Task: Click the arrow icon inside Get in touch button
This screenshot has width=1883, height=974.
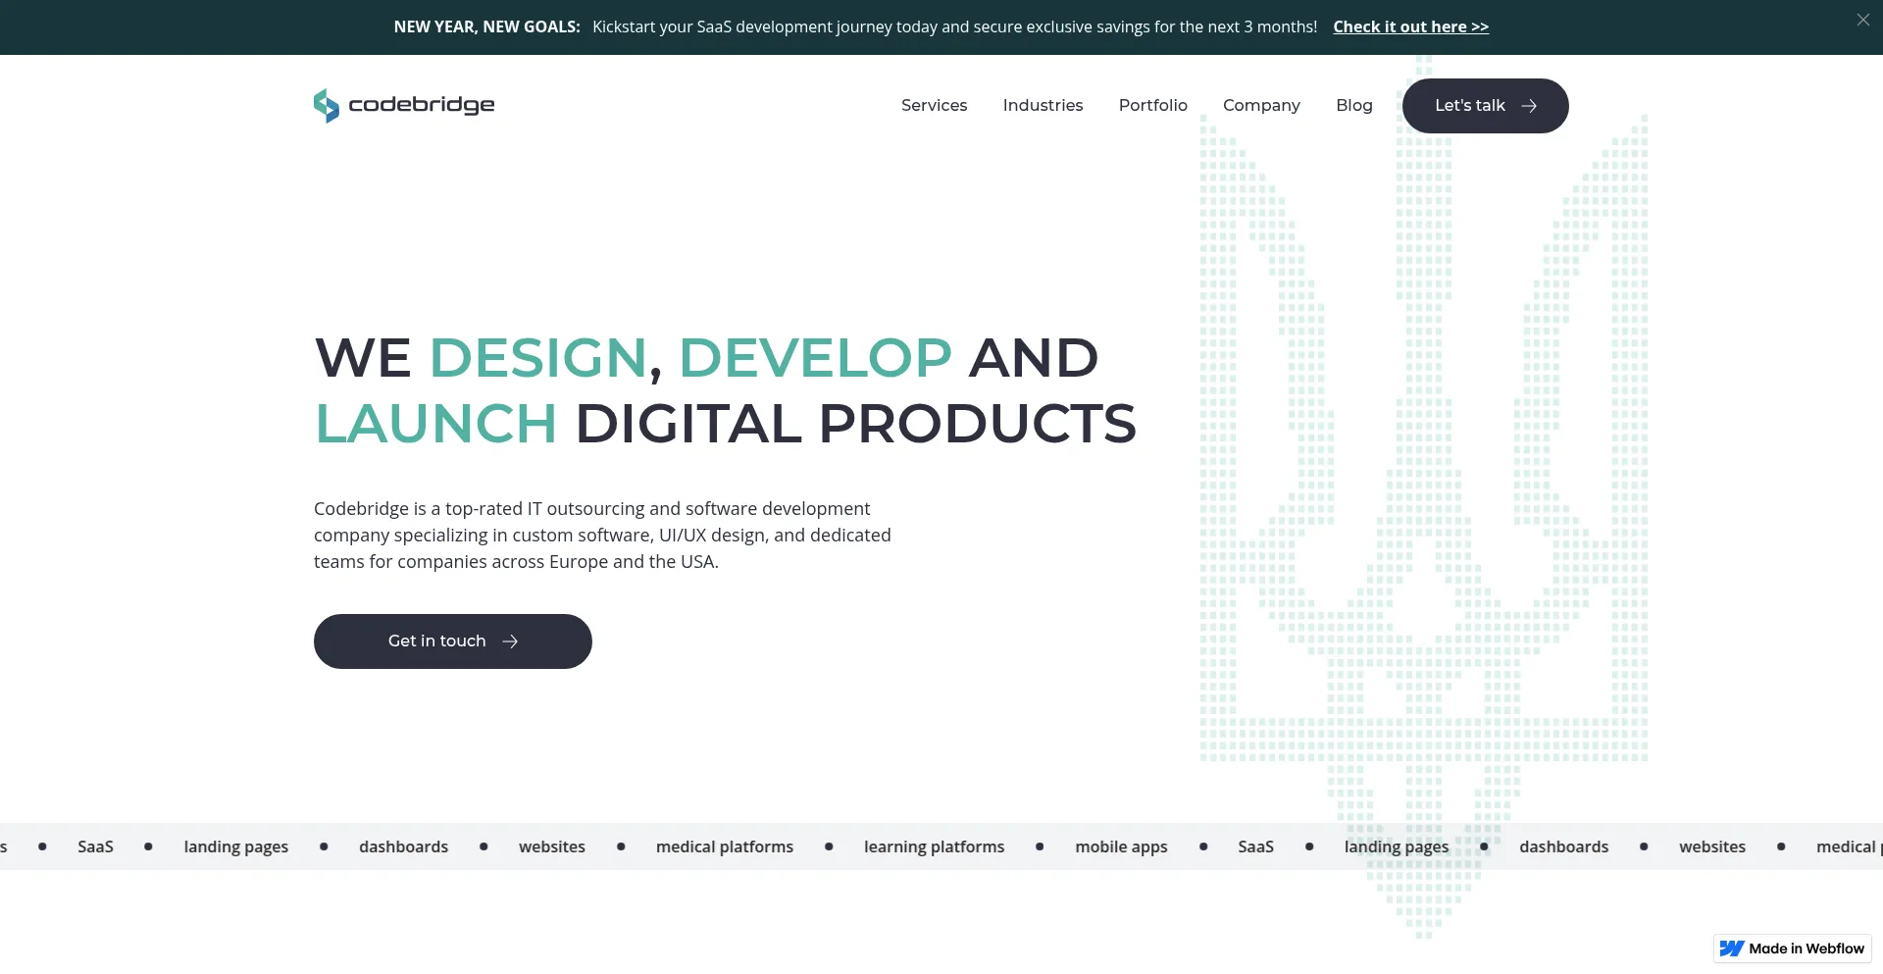Action: pos(510,641)
